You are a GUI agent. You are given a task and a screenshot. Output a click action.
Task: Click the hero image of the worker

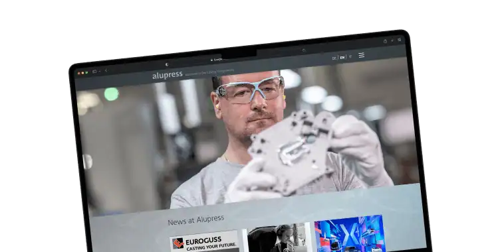click(x=247, y=137)
